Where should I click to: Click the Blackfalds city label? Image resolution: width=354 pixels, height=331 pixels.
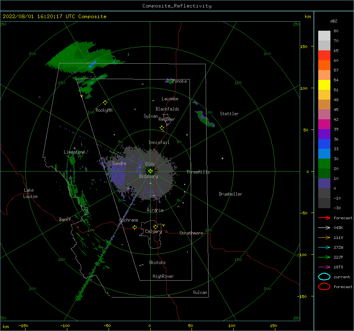167,109
